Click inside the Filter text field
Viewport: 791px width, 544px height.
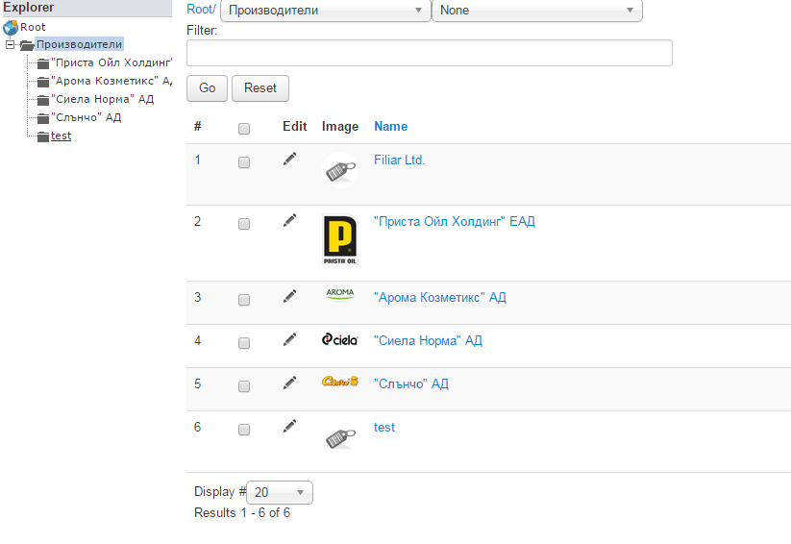coord(430,53)
